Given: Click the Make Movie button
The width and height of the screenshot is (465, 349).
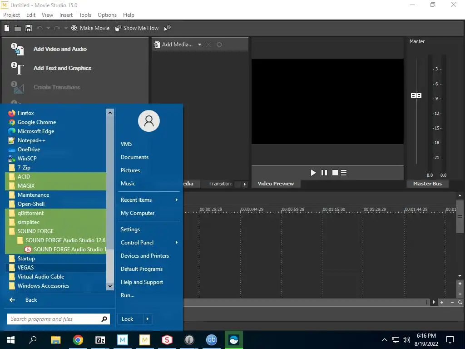Looking at the screenshot, I should [90, 28].
